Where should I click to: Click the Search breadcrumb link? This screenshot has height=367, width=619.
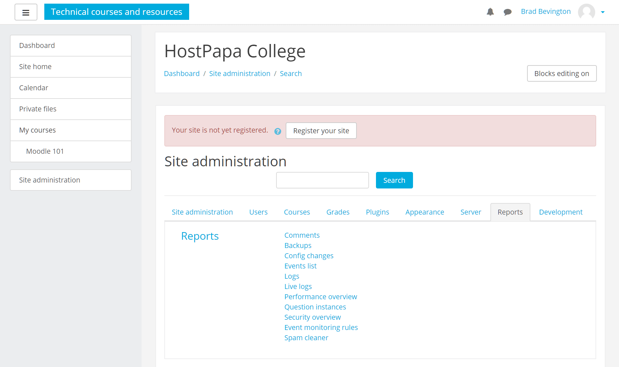[291, 73]
